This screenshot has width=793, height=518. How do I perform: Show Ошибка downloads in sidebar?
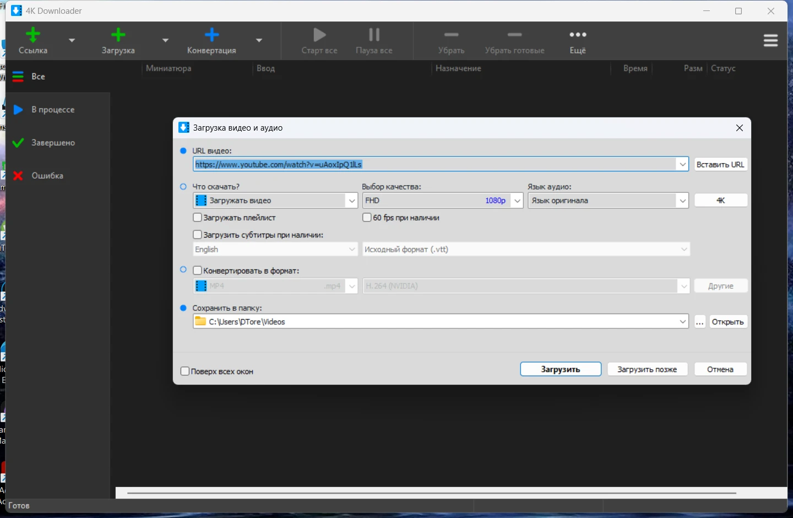(47, 176)
